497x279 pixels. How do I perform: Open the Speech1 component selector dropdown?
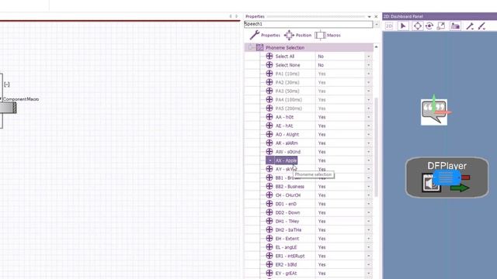tap(376, 24)
